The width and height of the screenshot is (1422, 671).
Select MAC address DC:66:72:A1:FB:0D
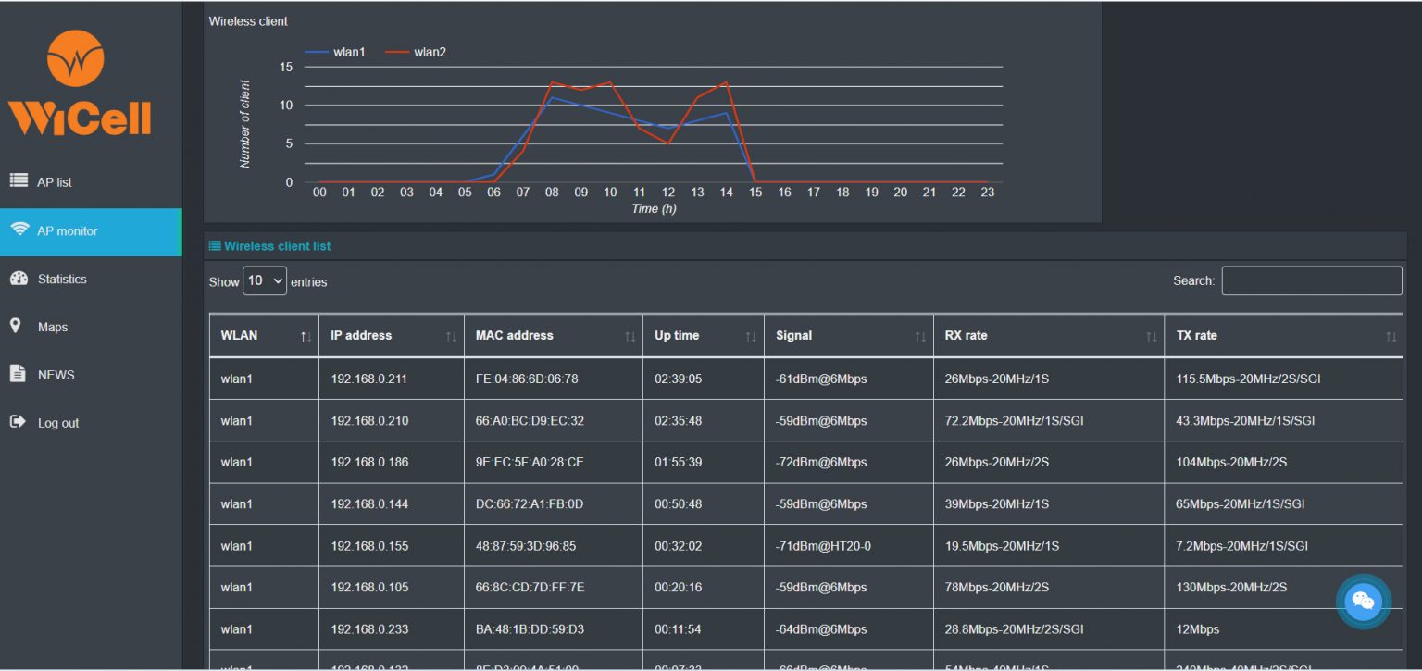tap(530, 503)
